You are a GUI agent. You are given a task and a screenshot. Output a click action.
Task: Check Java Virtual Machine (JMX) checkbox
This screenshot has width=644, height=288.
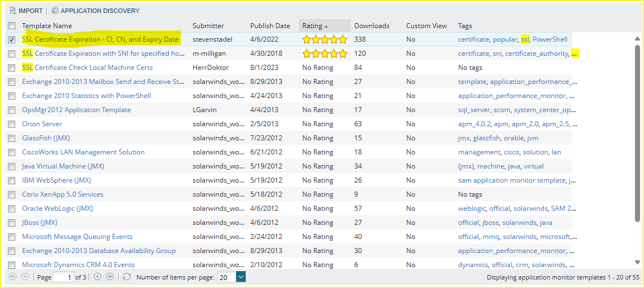tap(12, 166)
